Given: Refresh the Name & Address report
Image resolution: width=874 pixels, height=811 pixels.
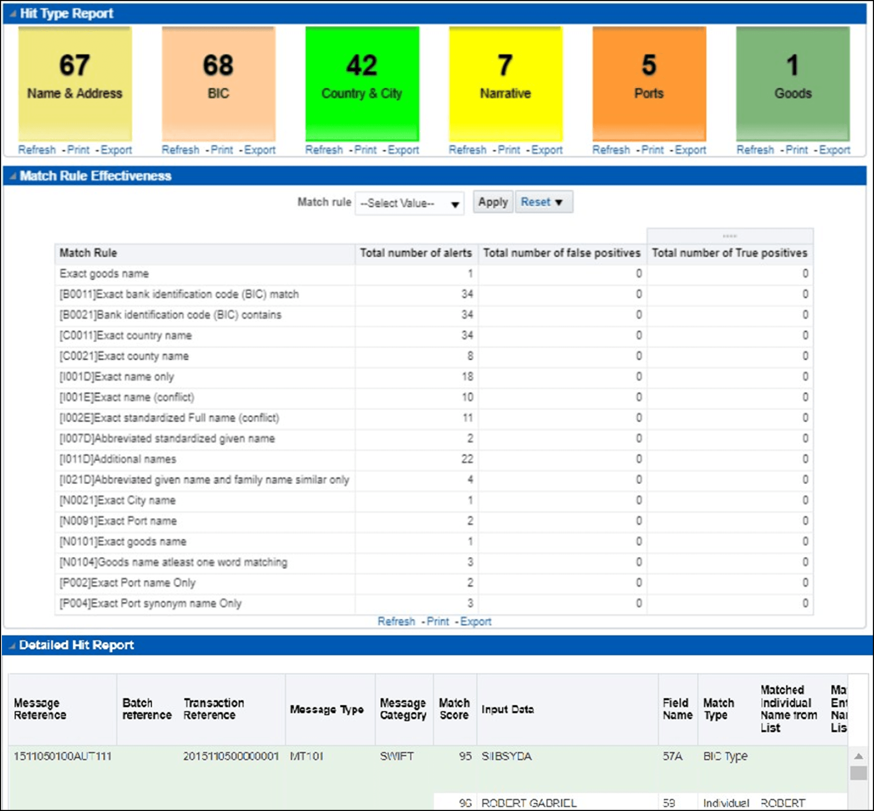Looking at the screenshot, I should (37, 150).
